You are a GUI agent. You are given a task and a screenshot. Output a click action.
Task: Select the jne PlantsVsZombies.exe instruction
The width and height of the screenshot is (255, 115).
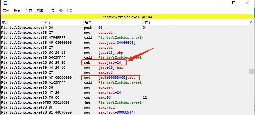coord(113,102)
